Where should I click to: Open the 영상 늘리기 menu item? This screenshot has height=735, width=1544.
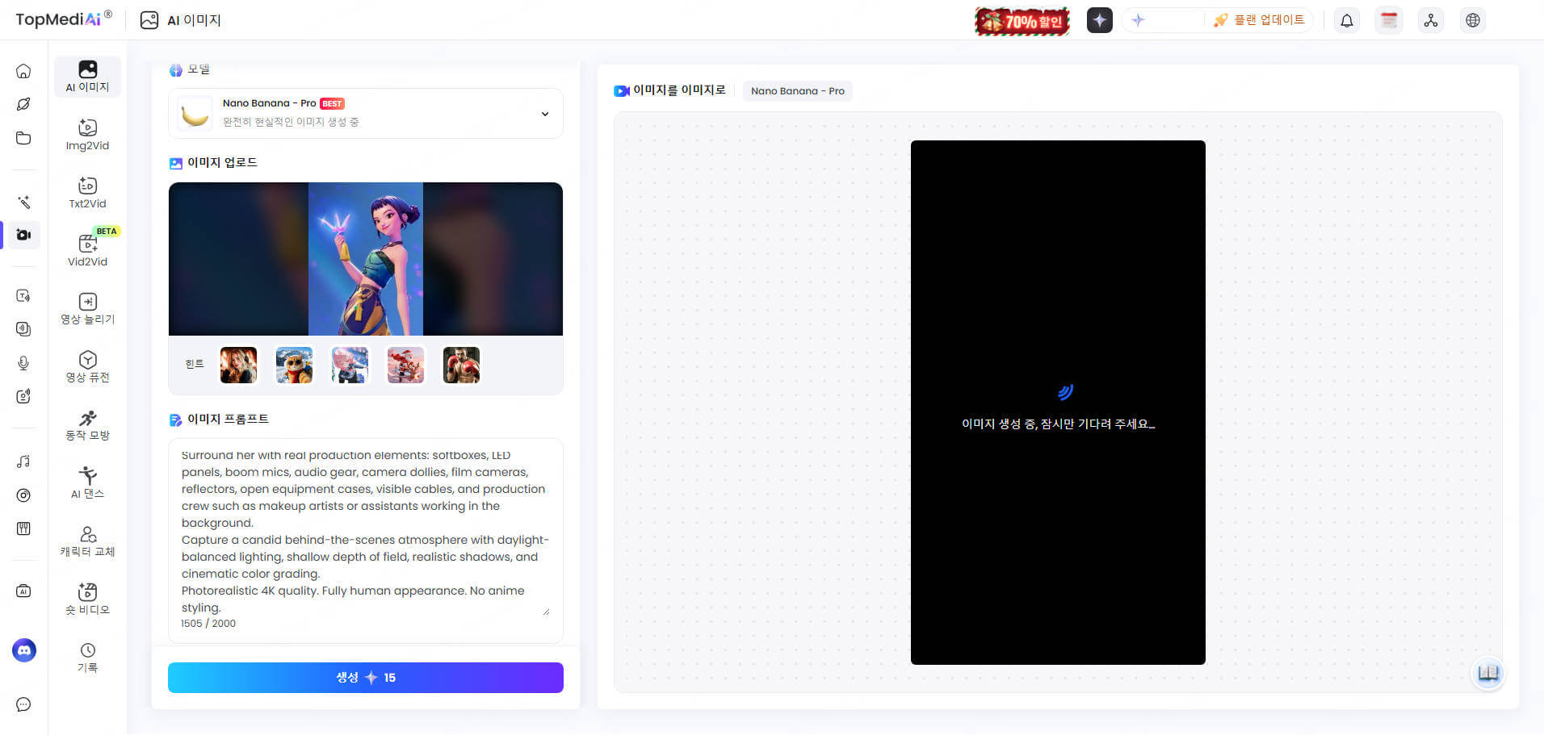click(x=87, y=309)
